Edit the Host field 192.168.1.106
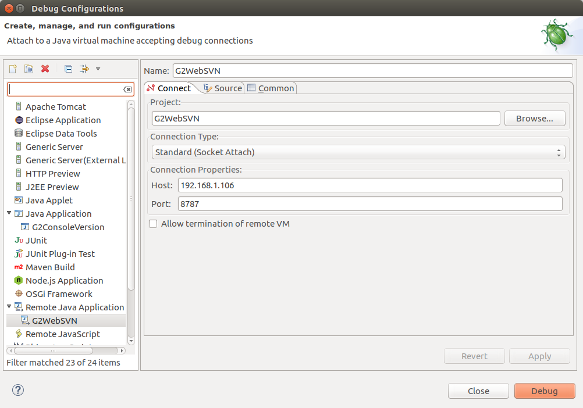This screenshot has height=408, width=583. [370, 185]
